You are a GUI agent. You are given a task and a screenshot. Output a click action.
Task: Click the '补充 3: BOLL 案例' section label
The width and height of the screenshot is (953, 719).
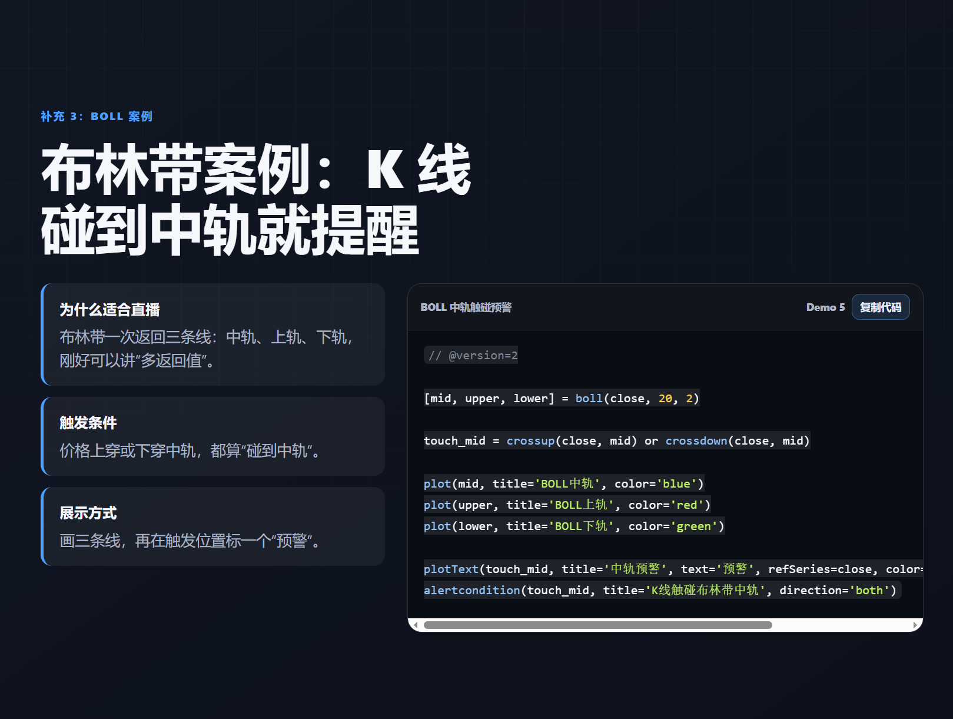97,116
